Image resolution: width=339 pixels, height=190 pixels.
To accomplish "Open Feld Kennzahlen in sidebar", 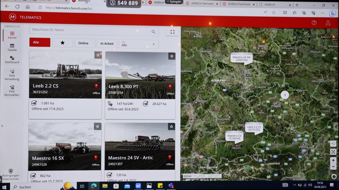I will [12, 91].
